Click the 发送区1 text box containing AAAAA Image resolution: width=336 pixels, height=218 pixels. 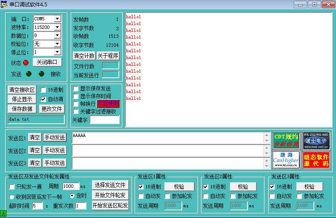click(x=168, y=138)
